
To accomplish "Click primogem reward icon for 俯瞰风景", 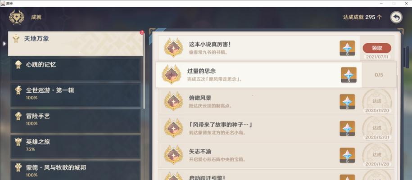I will (347, 102).
